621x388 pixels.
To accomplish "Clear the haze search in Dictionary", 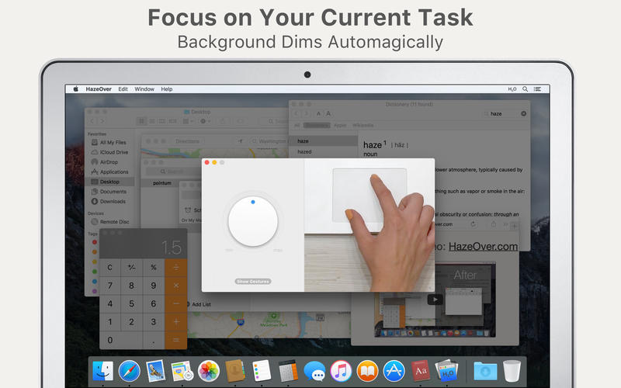I will point(523,113).
